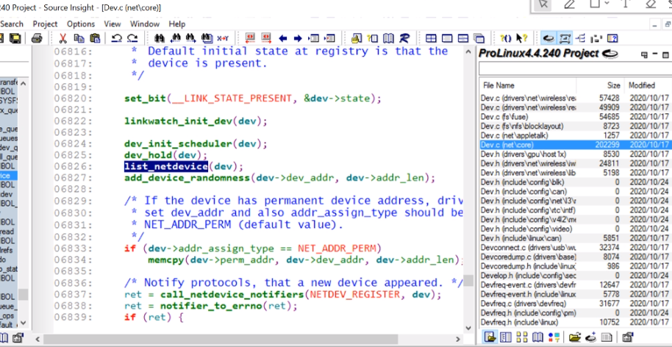Image resolution: width=672 pixels, height=347 pixels.
Task: Switch to Project Symbol List view icon
Action: tap(506, 337)
